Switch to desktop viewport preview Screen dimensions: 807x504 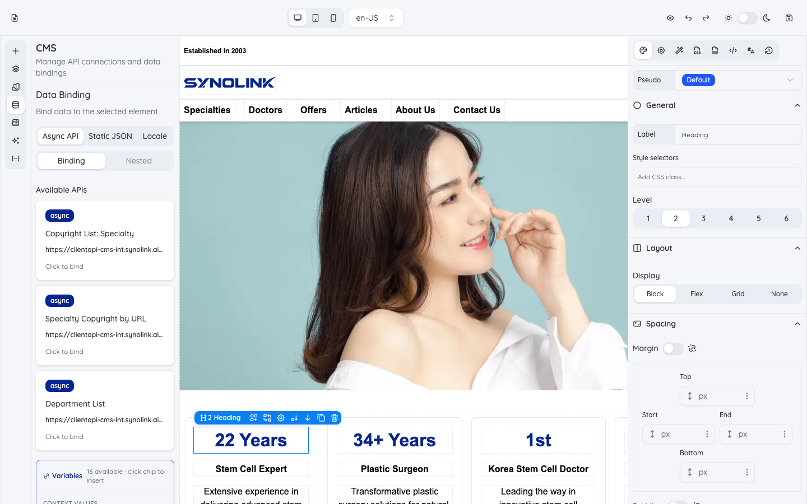click(x=298, y=18)
